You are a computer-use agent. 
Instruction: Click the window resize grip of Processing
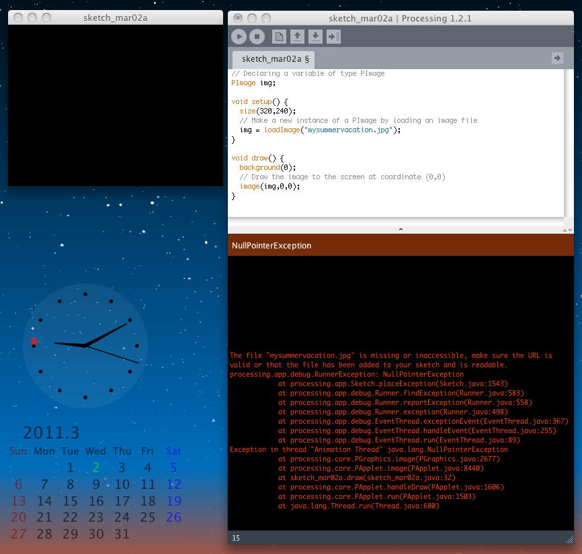569,540
